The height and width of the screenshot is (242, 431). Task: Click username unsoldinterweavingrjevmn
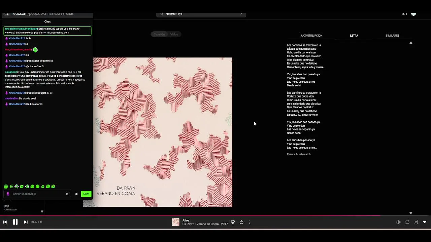tap(21, 29)
